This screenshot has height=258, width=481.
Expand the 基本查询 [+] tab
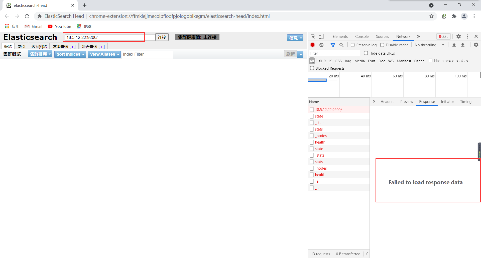coord(64,47)
